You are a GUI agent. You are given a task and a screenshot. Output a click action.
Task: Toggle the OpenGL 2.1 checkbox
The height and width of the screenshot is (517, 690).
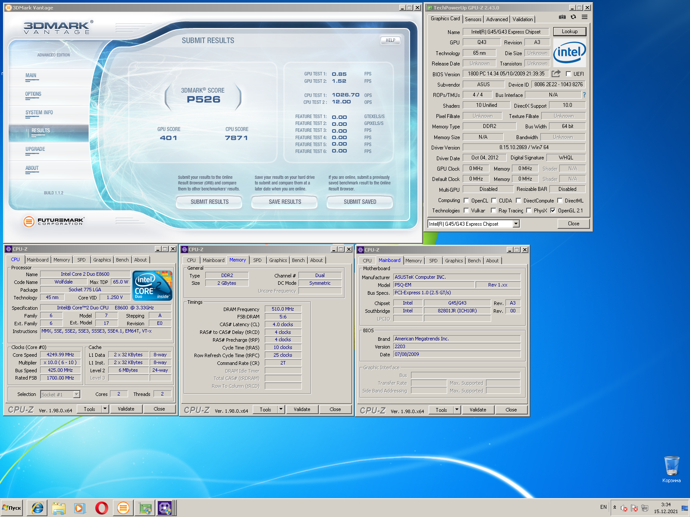[553, 210]
